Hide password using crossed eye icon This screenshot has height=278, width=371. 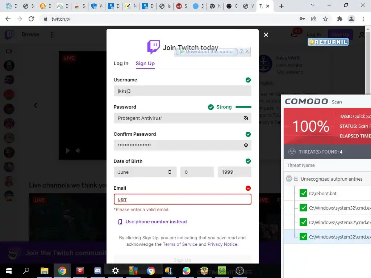click(x=246, y=118)
